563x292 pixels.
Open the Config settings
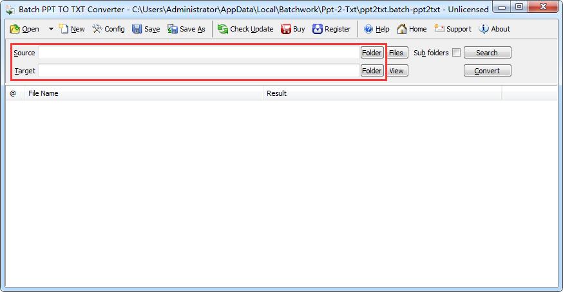click(x=108, y=29)
